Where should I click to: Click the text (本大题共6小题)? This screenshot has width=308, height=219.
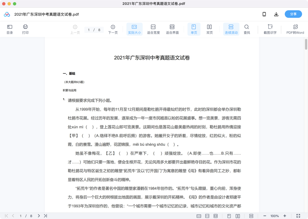(x=74, y=82)
